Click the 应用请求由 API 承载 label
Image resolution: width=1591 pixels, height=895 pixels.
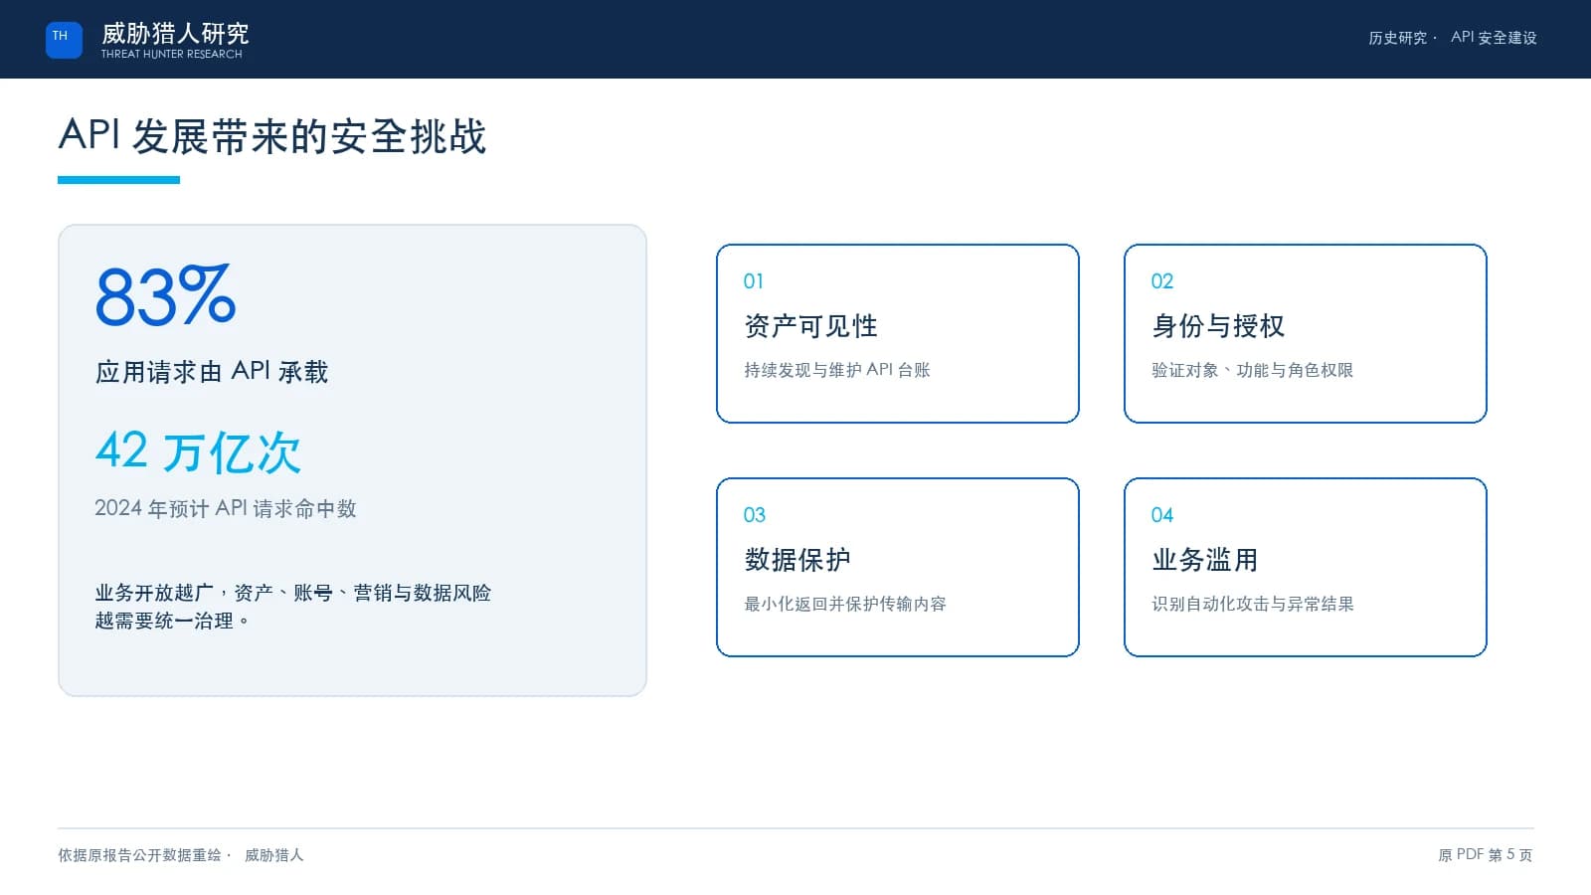212,372
